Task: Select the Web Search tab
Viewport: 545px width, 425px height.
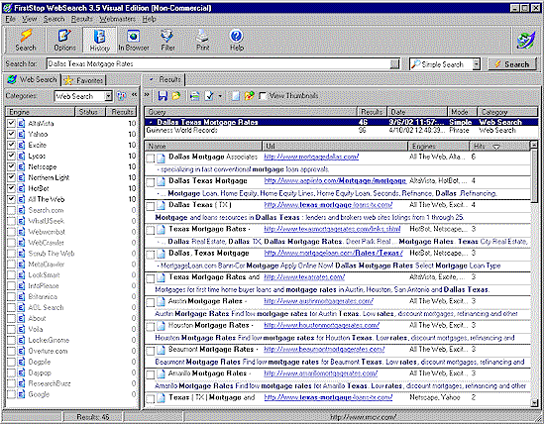Action: (32, 79)
